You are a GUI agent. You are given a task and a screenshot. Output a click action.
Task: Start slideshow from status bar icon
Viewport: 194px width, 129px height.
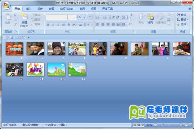(142, 125)
